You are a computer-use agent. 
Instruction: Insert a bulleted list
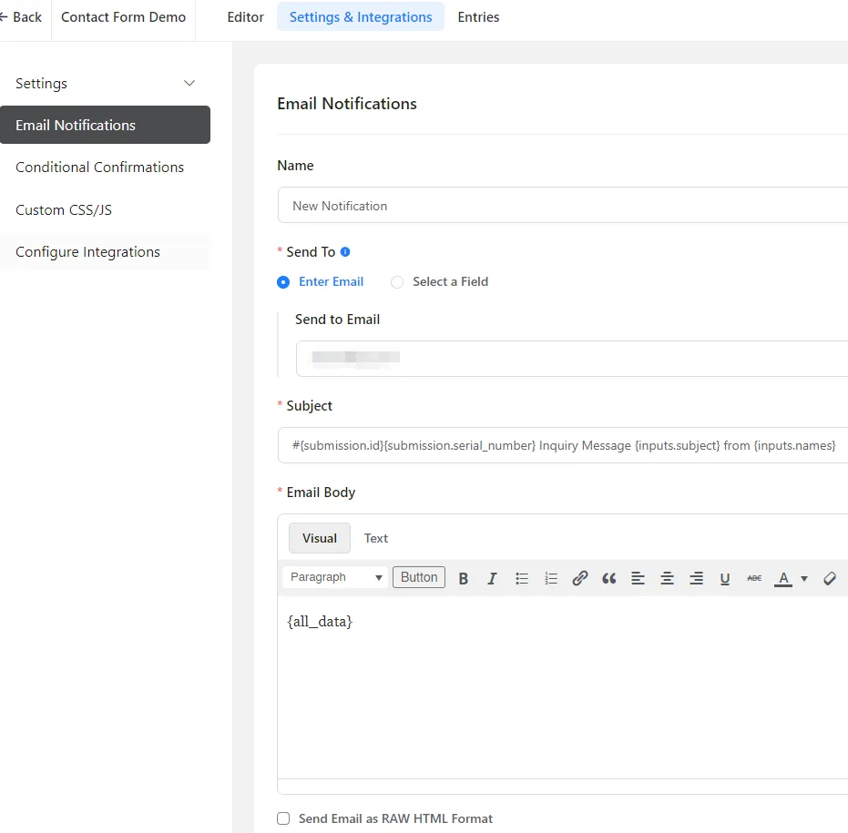pos(522,578)
